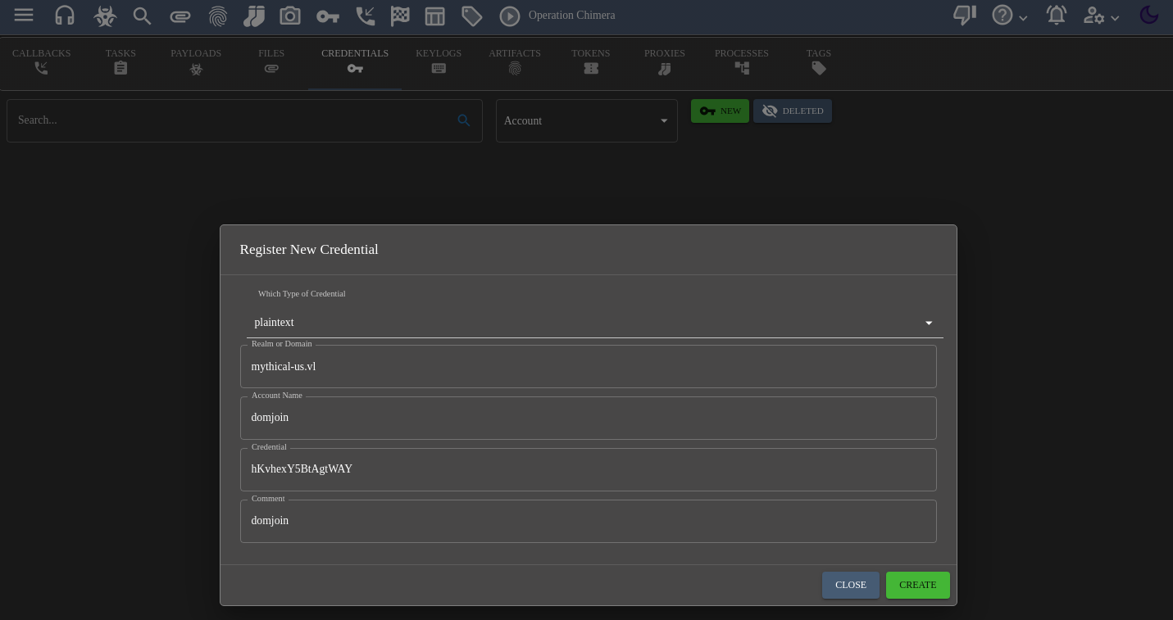Open the phone callback icon in top bar

(366, 16)
